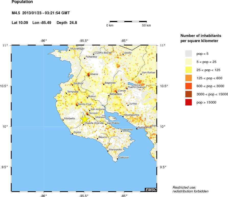Click the Sardinal label
228x197 pixels.
[78, 83]
